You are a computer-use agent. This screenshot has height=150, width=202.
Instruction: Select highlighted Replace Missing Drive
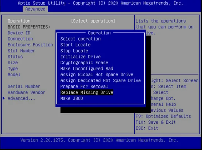[87, 92]
